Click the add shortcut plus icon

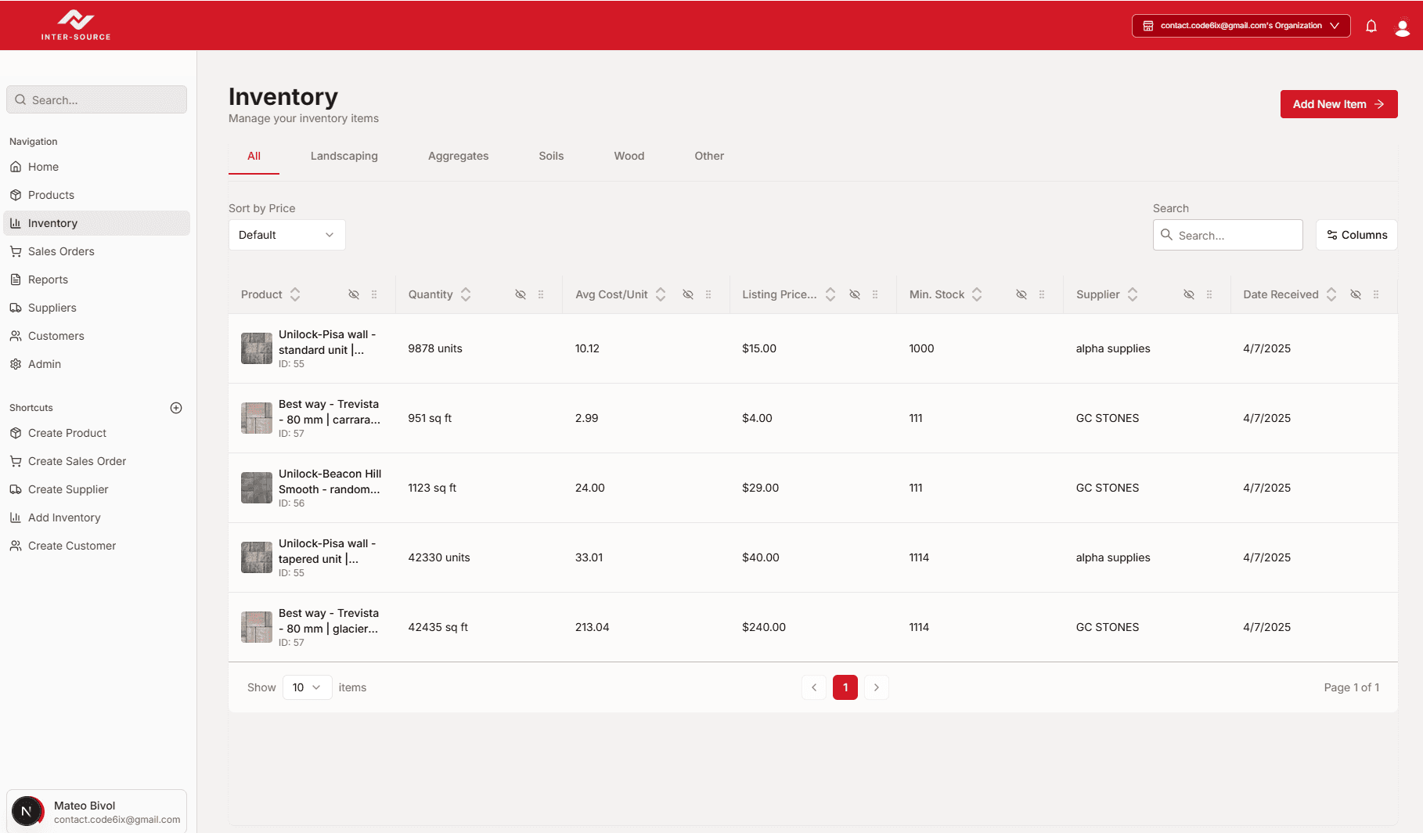coord(176,407)
